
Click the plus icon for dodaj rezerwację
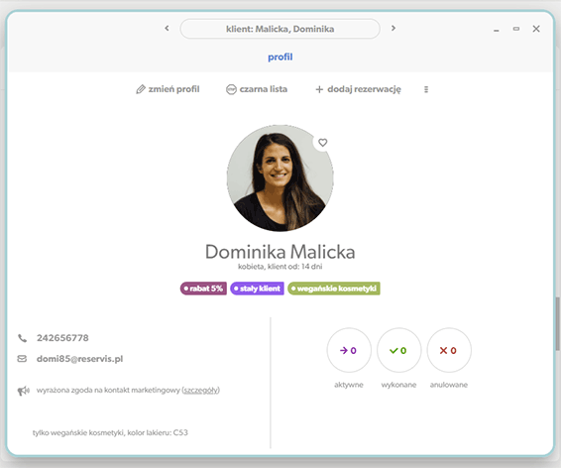click(x=319, y=89)
